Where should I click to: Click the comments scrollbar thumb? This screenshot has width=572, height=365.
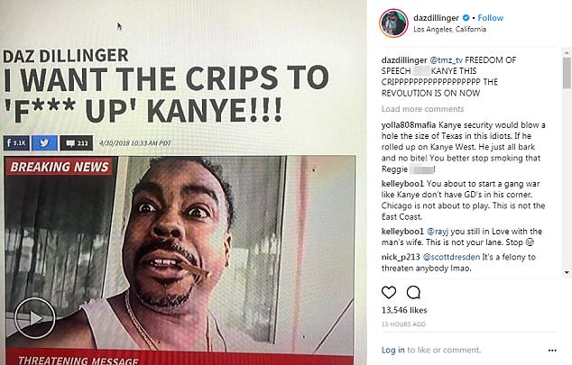click(567, 73)
